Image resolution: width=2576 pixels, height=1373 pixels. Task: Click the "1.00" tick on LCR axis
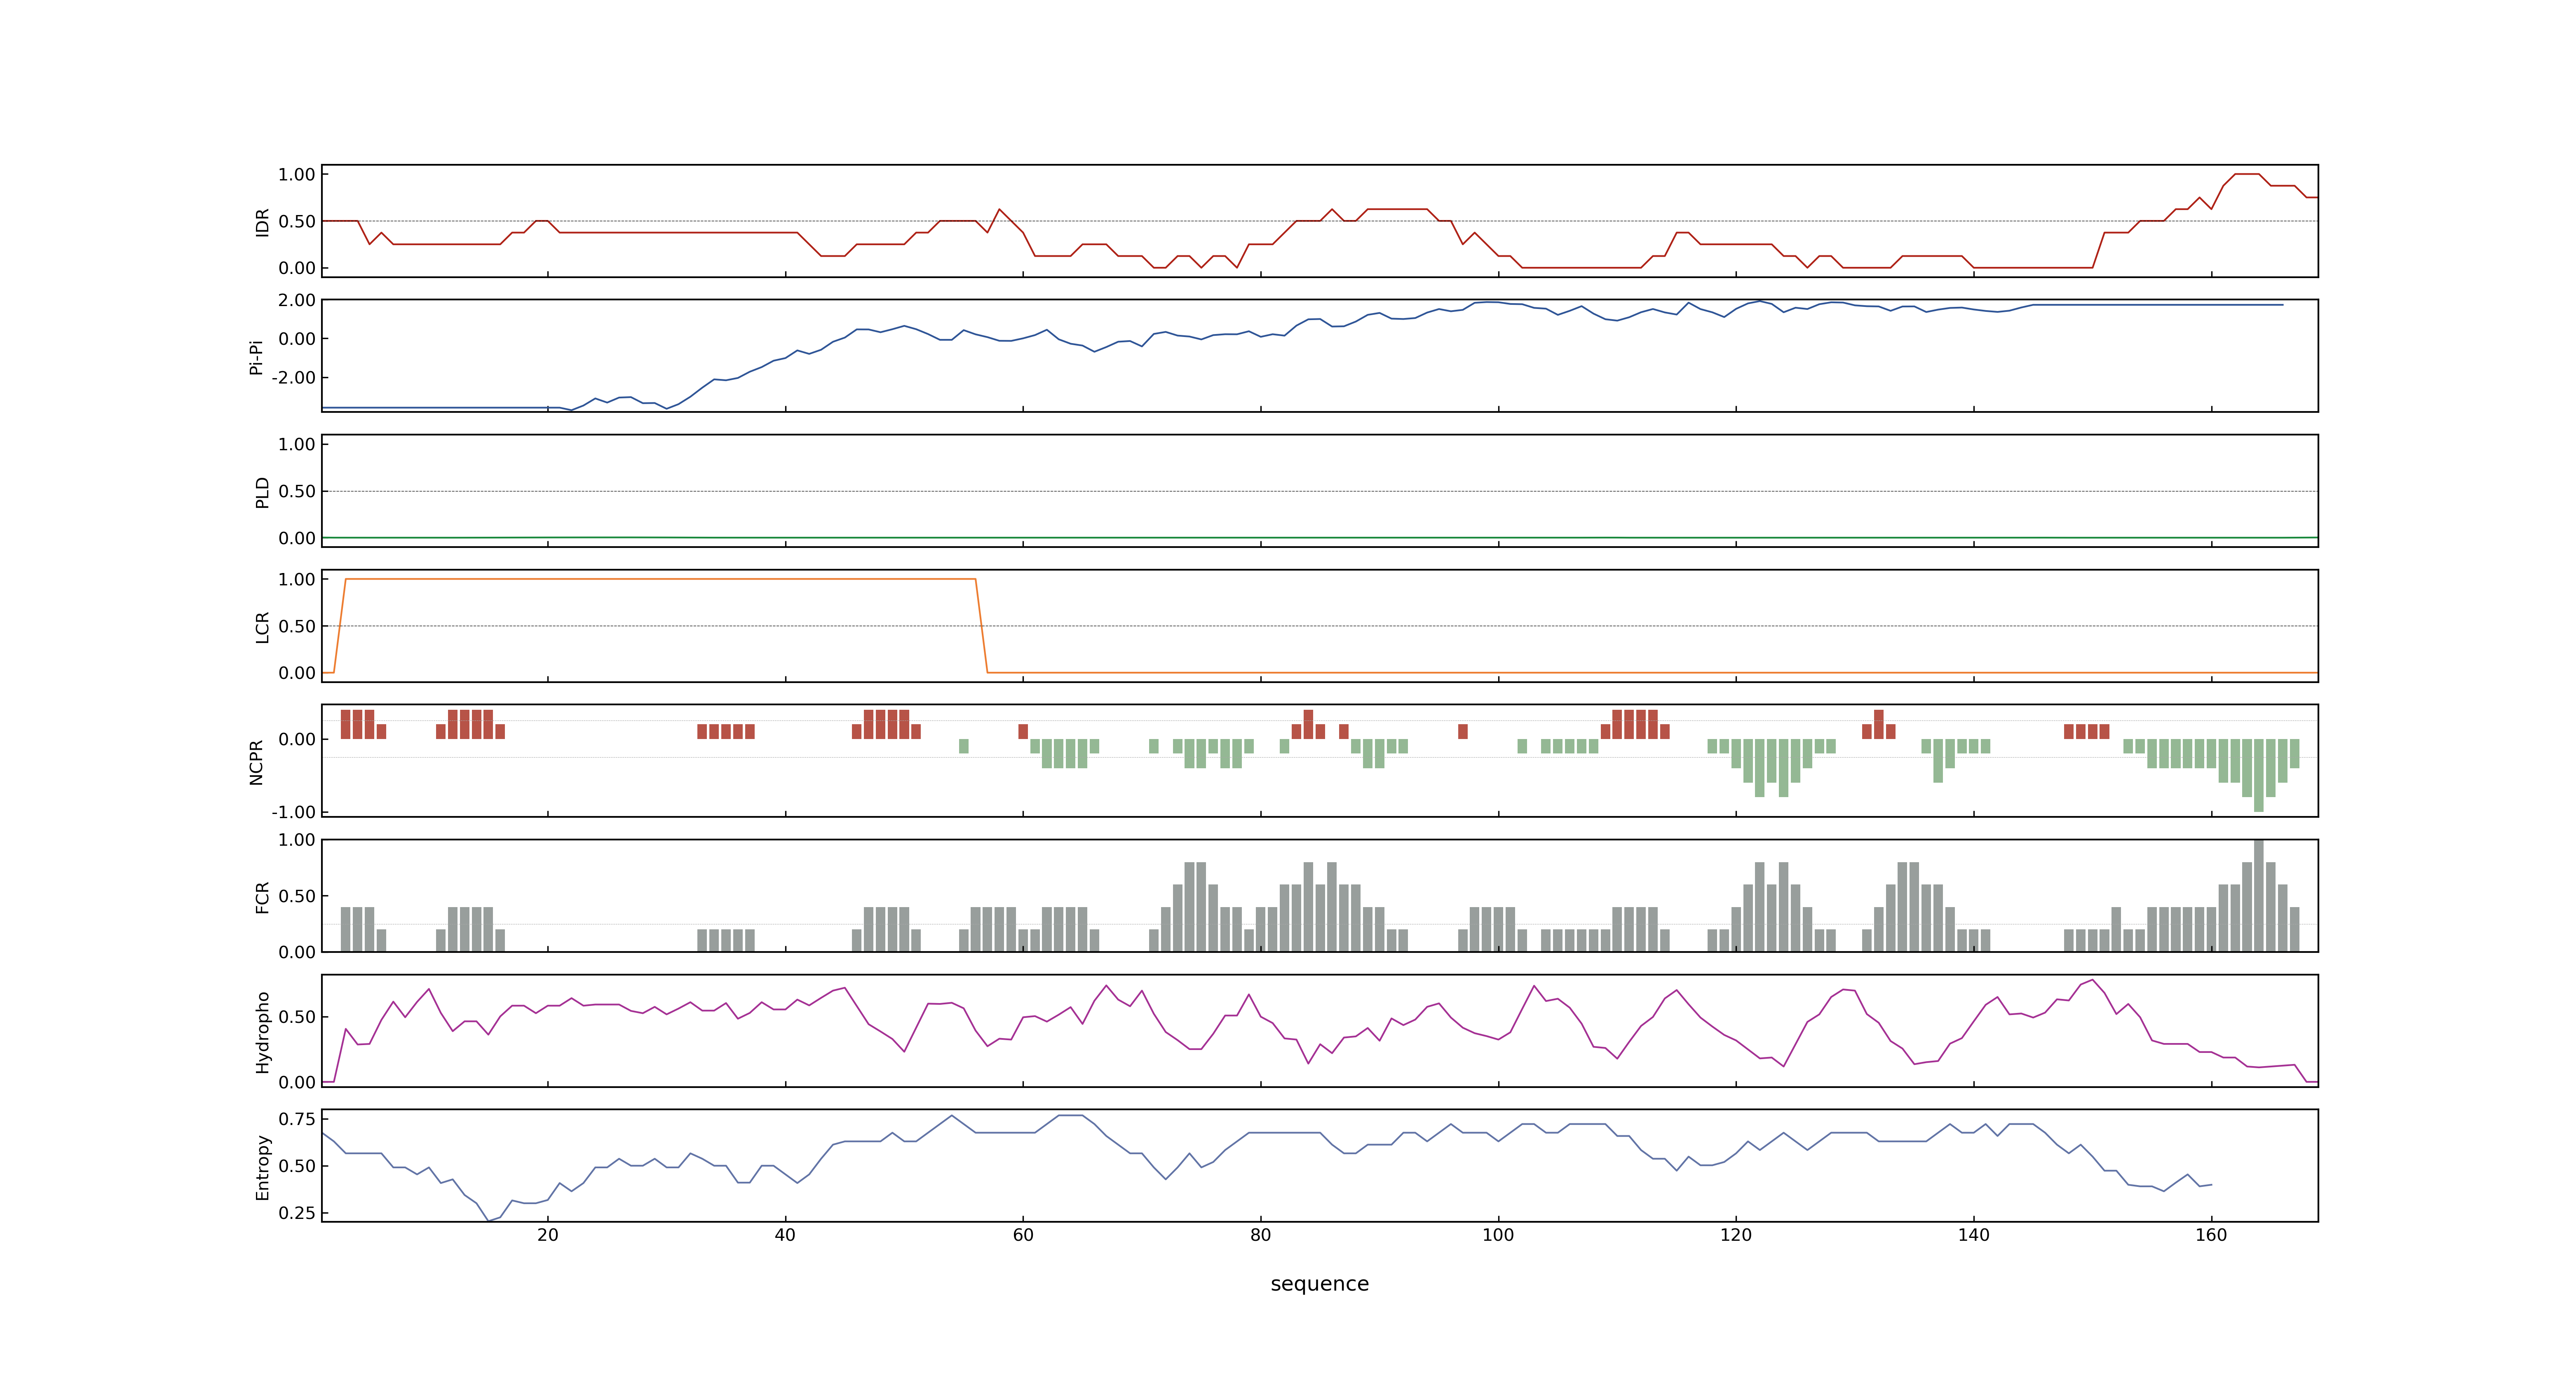(297, 580)
